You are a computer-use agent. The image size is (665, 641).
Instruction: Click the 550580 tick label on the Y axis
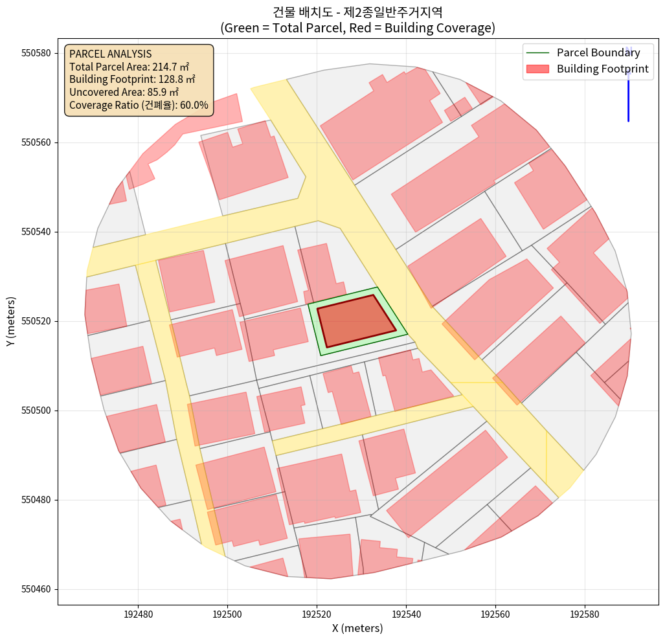[36, 52]
